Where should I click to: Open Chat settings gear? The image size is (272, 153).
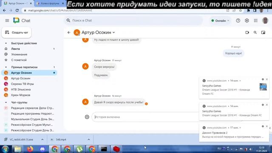tap(246, 20)
